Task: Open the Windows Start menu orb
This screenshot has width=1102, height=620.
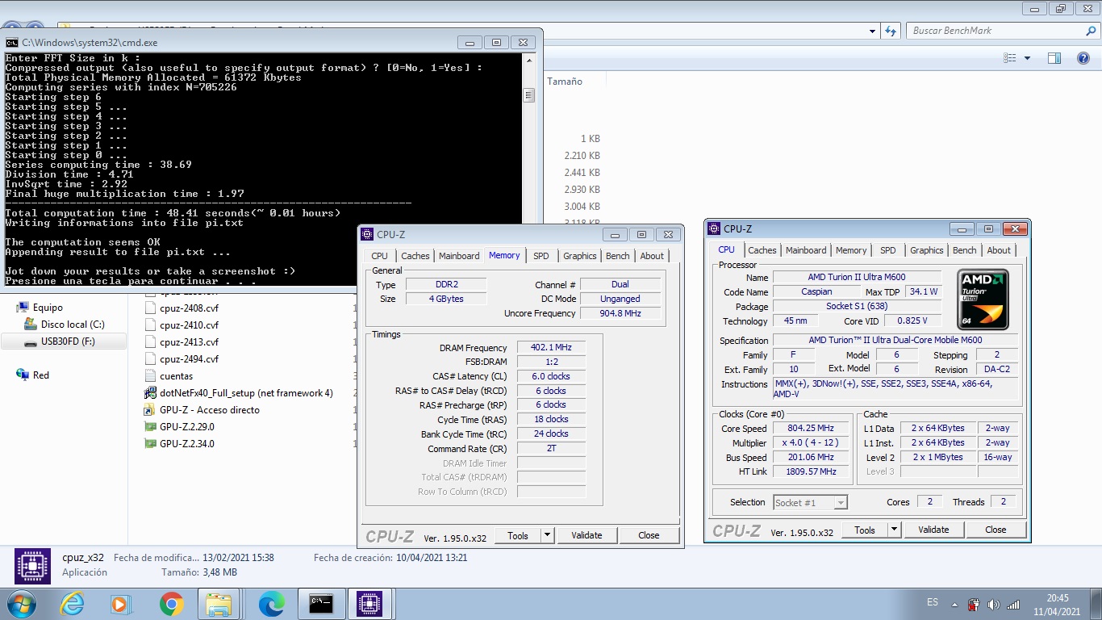Action: tap(20, 603)
